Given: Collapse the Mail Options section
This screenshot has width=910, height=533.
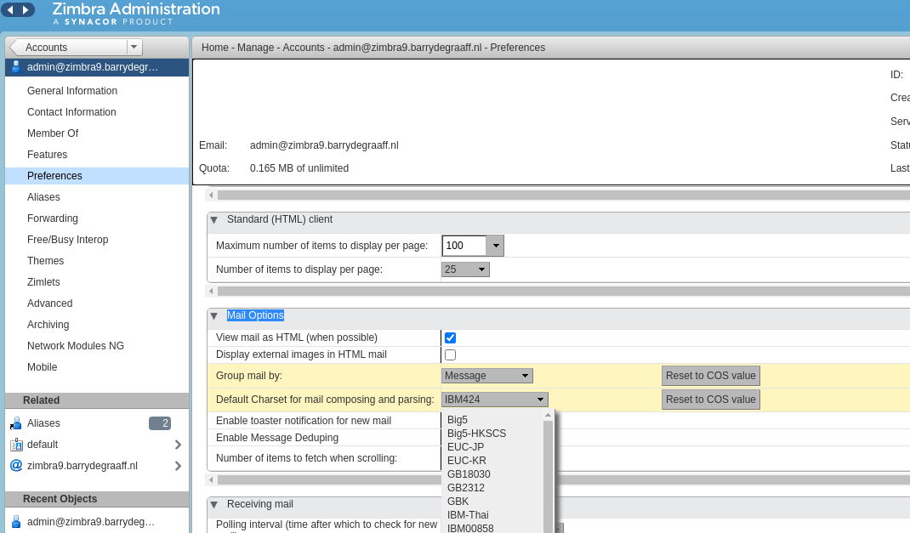Looking at the screenshot, I should (214, 316).
